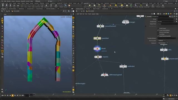Click the subdivide1 node
The image size is (178, 100).
[x=123, y=66]
